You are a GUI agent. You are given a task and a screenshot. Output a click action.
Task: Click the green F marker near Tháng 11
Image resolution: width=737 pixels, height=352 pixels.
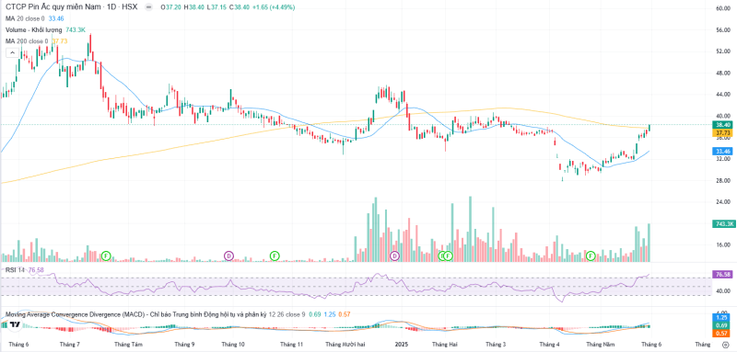coord(275,255)
